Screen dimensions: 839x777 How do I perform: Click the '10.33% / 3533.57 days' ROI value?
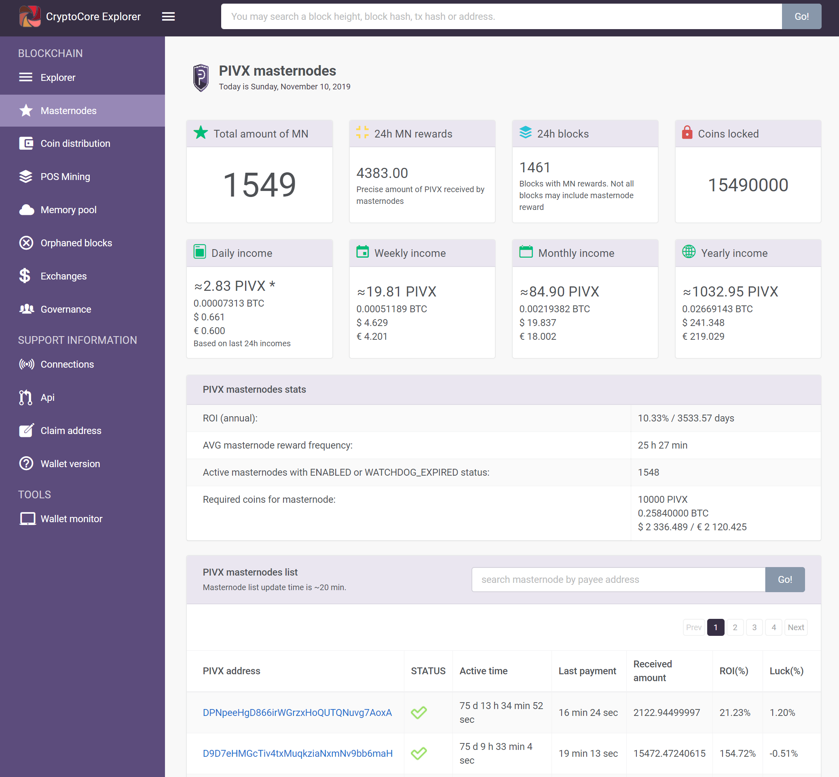pyautogui.click(x=686, y=418)
